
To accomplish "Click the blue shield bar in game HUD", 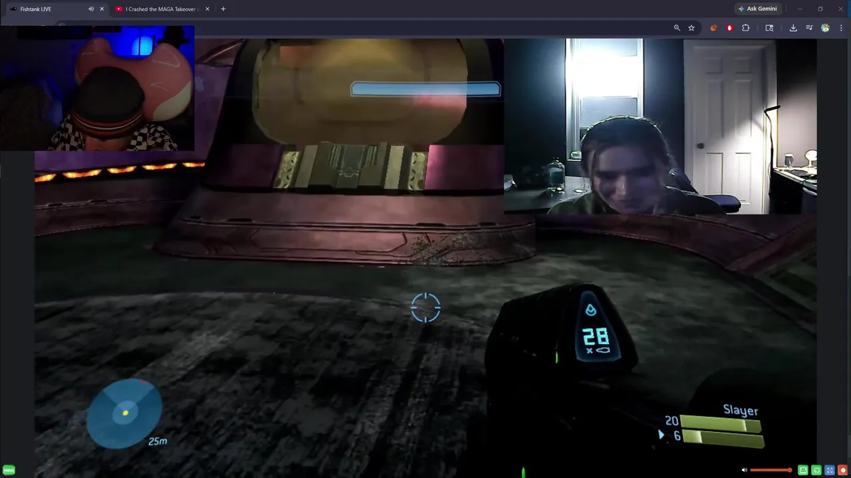I will (425, 89).
